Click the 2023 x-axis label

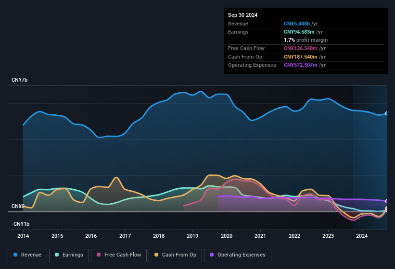coord(328,236)
